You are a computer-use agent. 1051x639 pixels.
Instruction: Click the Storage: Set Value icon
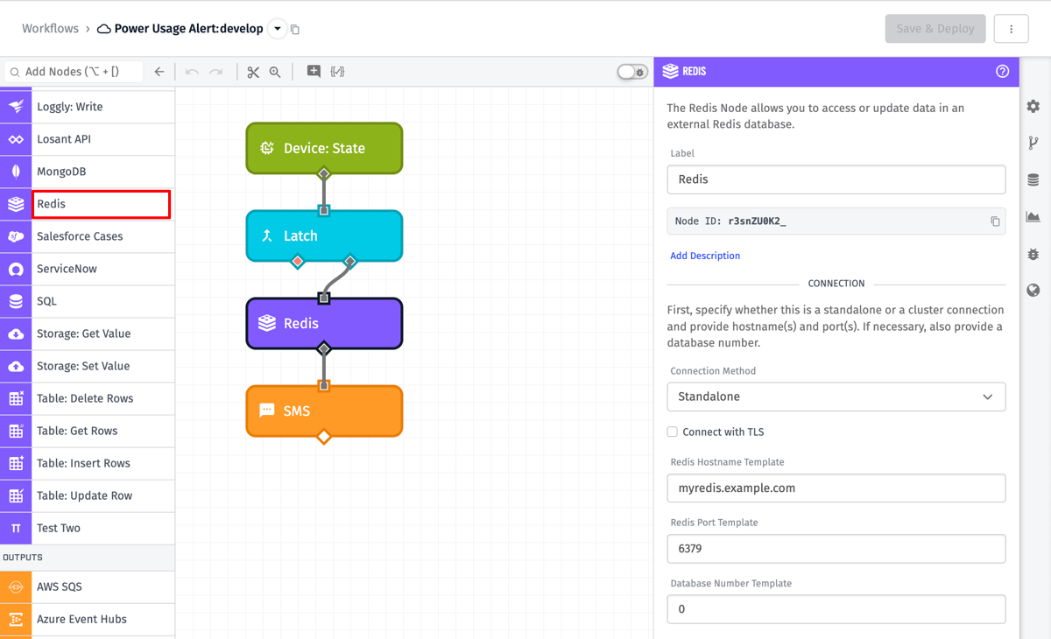click(16, 366)
